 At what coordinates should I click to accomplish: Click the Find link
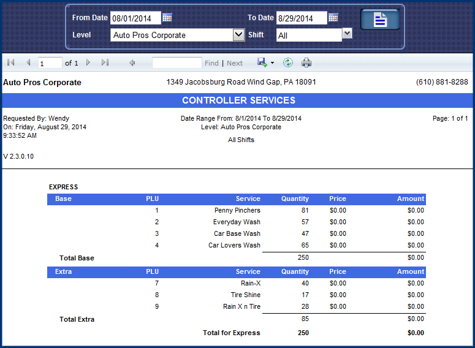(x=211, y=63)
